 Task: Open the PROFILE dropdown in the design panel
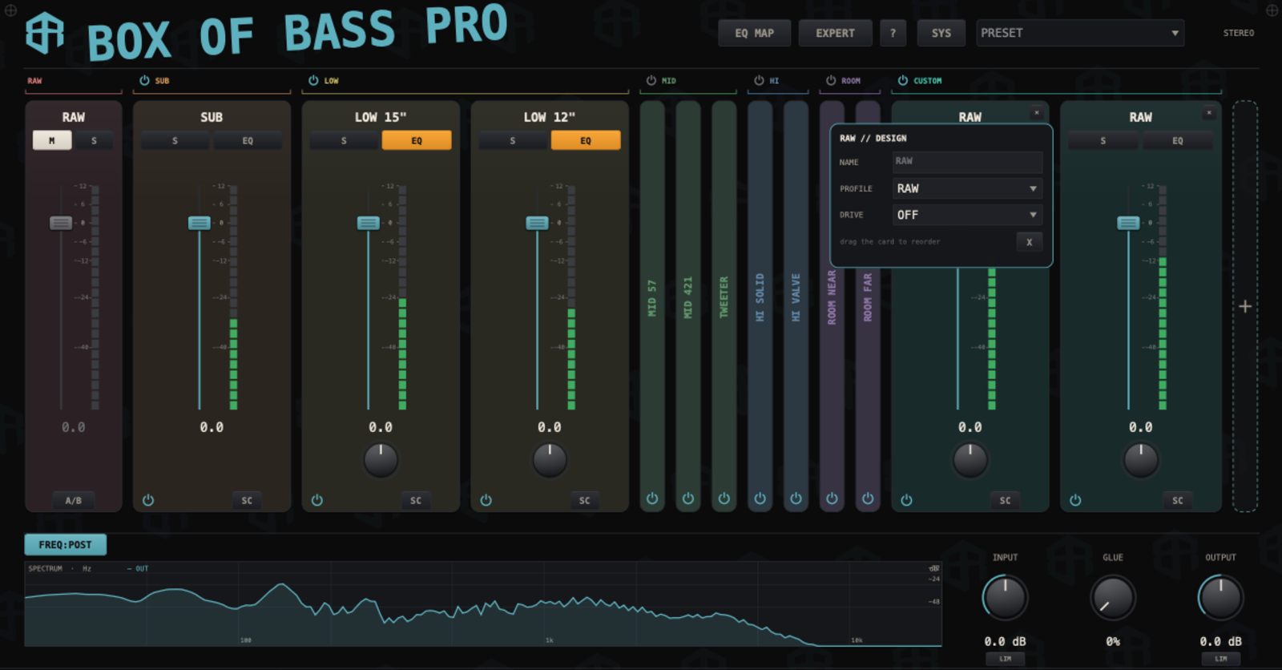click(x=968, y=188)
